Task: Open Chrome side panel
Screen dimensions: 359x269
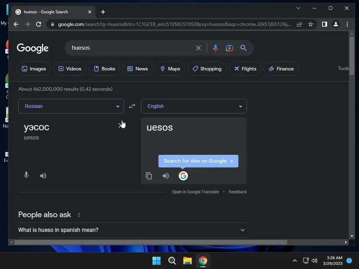Action: click(x=324, y=24)
